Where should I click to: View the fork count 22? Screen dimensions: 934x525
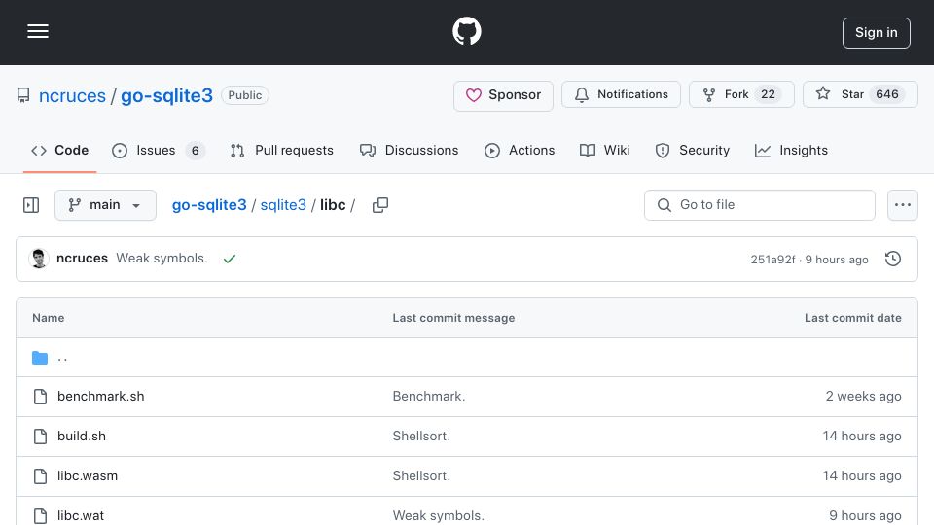[x=768, y=94]
